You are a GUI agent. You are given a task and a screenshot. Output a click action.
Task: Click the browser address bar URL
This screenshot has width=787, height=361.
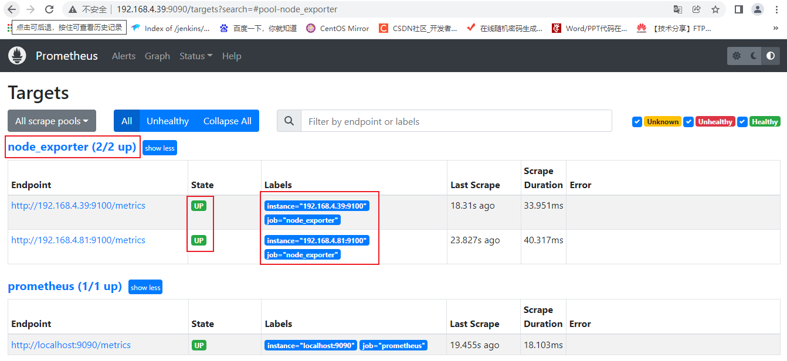tap(227, 9)
